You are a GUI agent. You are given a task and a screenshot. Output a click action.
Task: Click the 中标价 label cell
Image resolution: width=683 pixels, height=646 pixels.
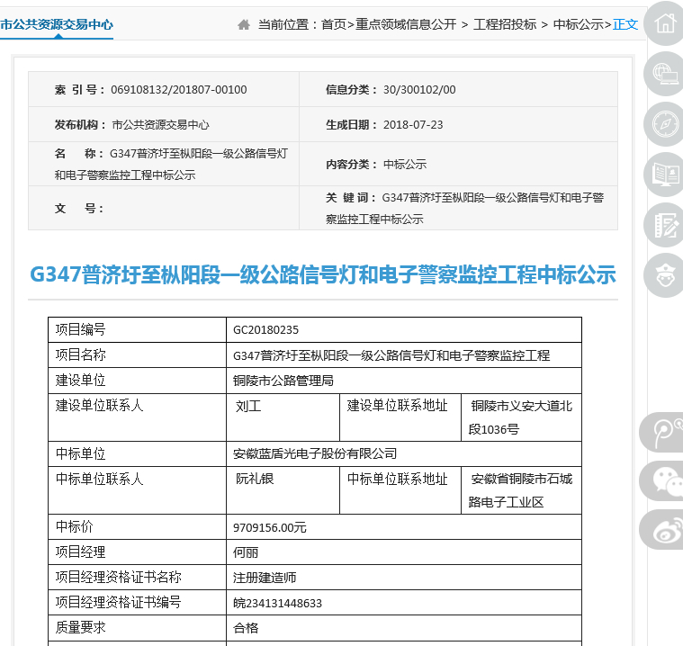tap(137, 526)
